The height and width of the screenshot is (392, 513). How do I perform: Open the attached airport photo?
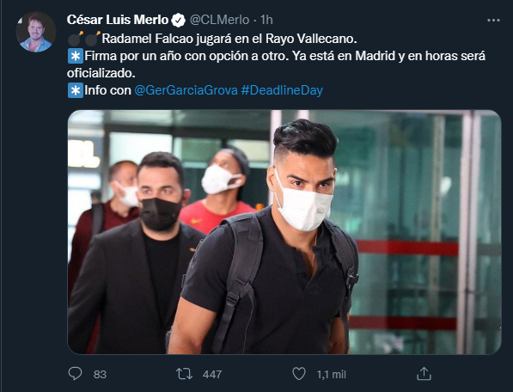[x=284, y=232]
